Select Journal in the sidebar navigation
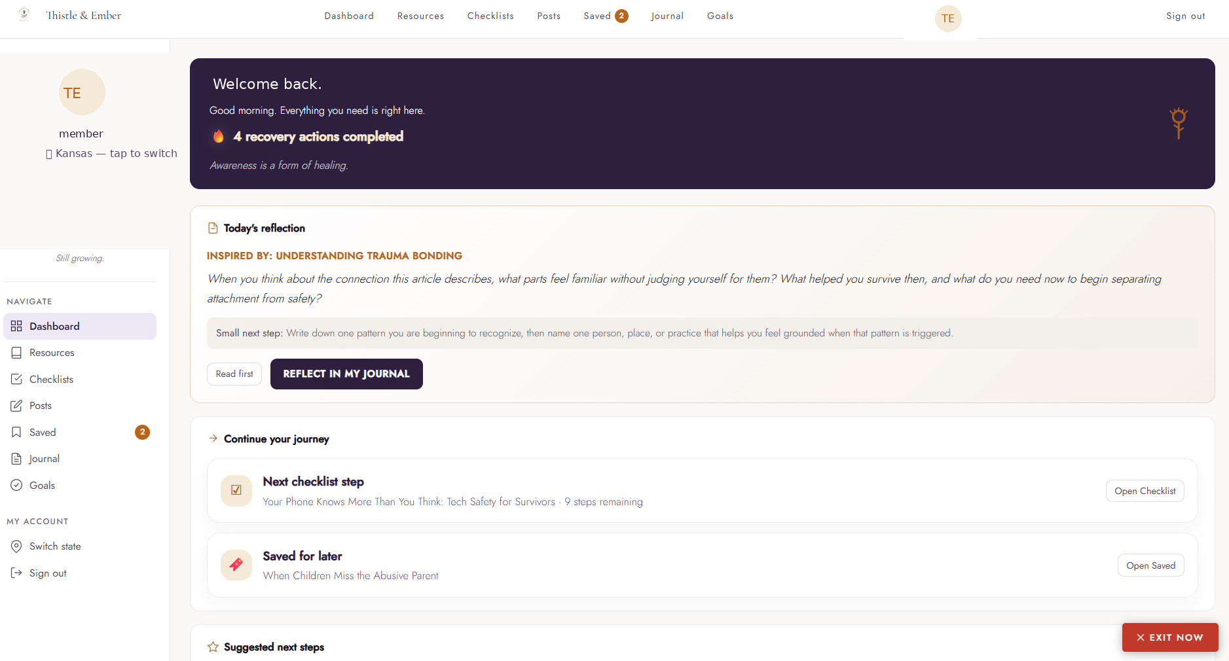This screenshot has width=1229, height=661. point(80,459)
